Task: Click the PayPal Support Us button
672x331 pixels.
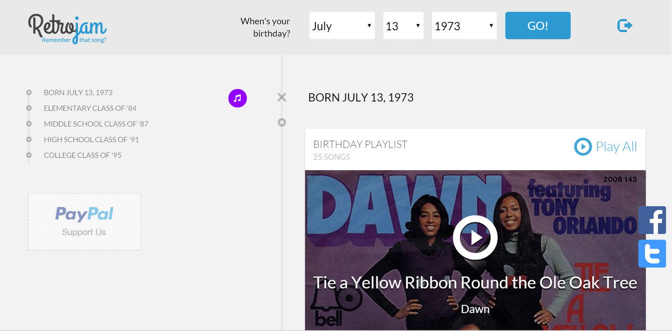Action: (x=84, y=222)
